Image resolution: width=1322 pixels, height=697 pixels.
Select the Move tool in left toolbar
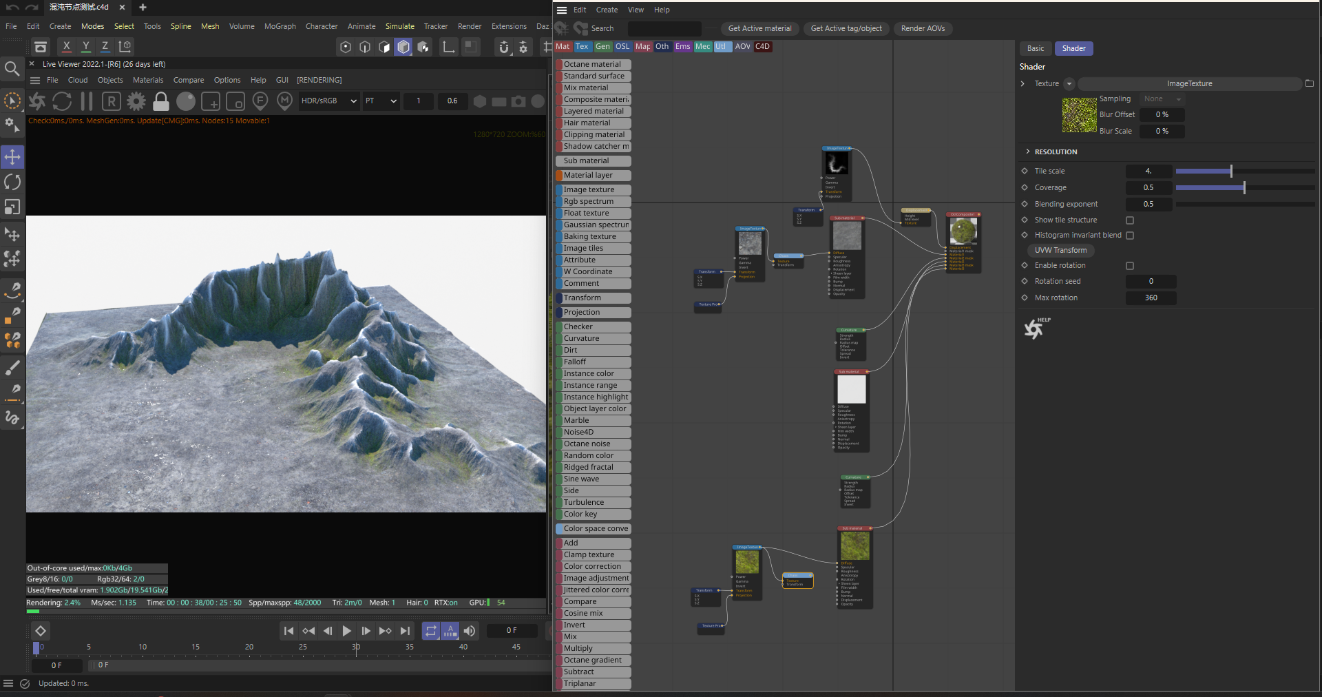(12, 157)
